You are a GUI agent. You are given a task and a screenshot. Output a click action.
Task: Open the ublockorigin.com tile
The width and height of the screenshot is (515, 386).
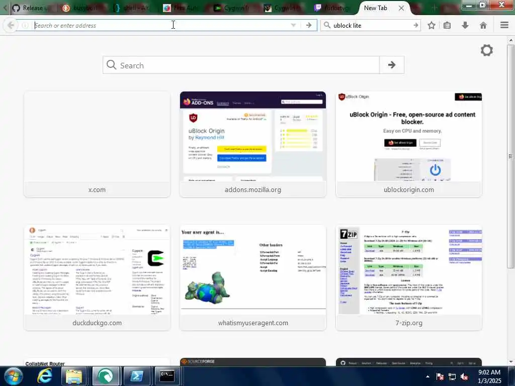tap(408, 144)
